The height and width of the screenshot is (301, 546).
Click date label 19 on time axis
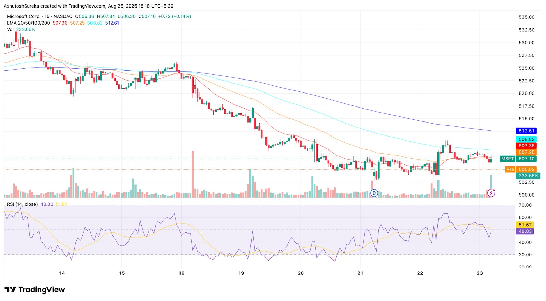click(x=241, y=273)
